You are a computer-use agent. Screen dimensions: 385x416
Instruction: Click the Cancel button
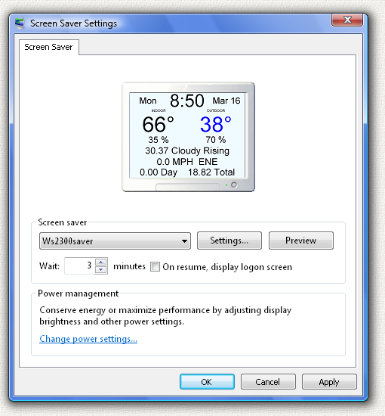[268, 382]
